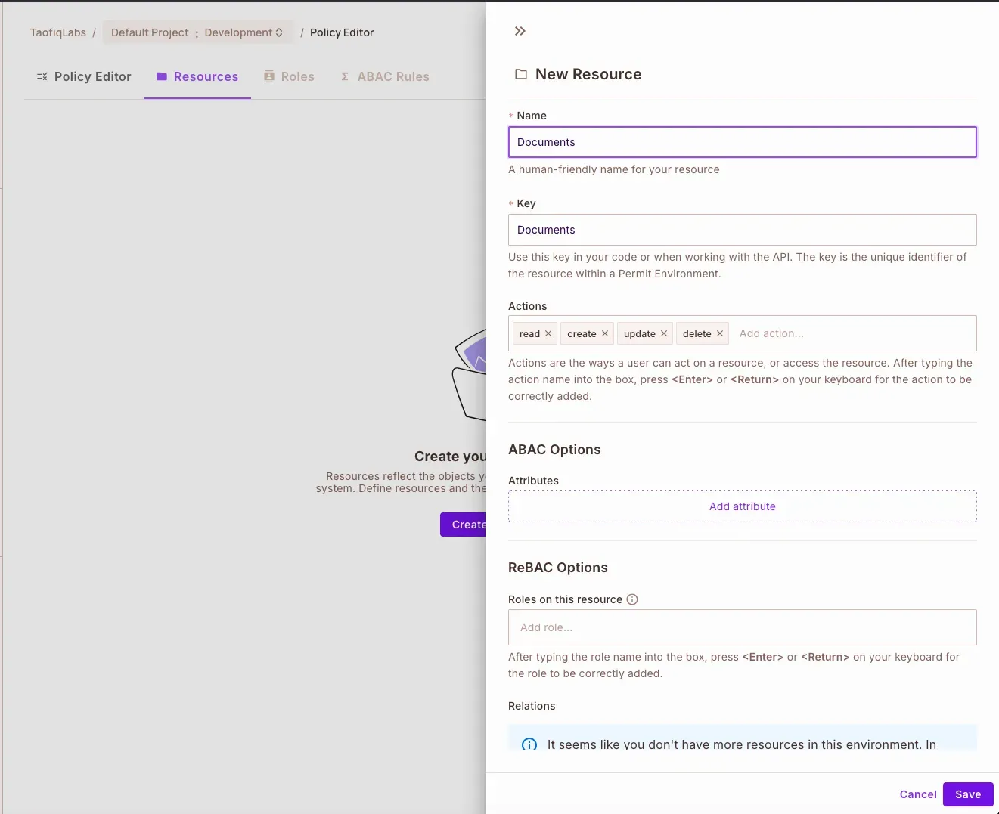999x814 pixels.
Task: Click Add attribute under ABAC Options
Action: click(742, 506)
